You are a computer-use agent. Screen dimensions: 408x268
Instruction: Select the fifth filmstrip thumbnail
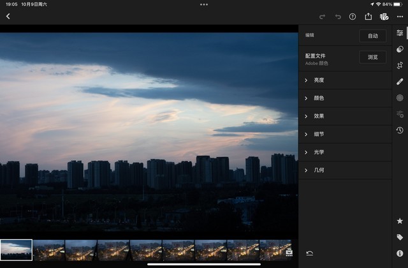(x=146, y=250)
